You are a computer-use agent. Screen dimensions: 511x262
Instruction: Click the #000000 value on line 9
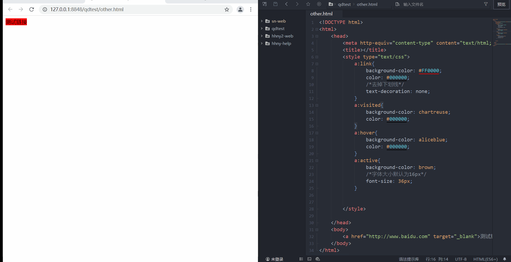[x=397, y=78]
